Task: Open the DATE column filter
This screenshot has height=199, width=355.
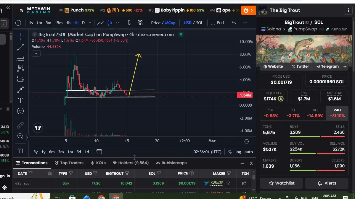Action: [30, 174]
